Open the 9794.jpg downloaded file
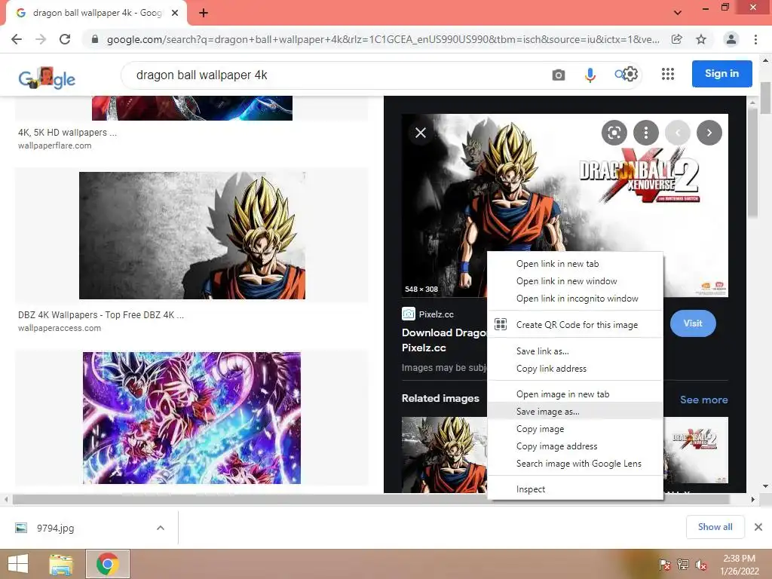772x579 pixels. pos(55,528)
